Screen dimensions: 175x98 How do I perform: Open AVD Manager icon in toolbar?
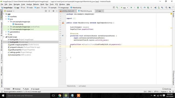coord(159,8)
